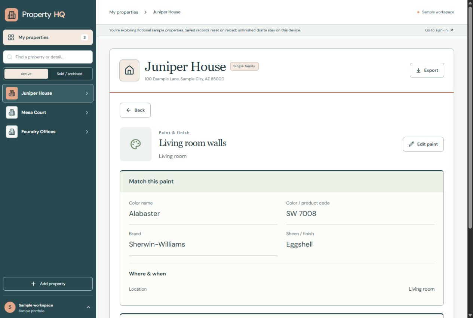Viewport: 473px width, 318px height.
Task: Select Juniper House property in list
Action: tap(48, 93)
